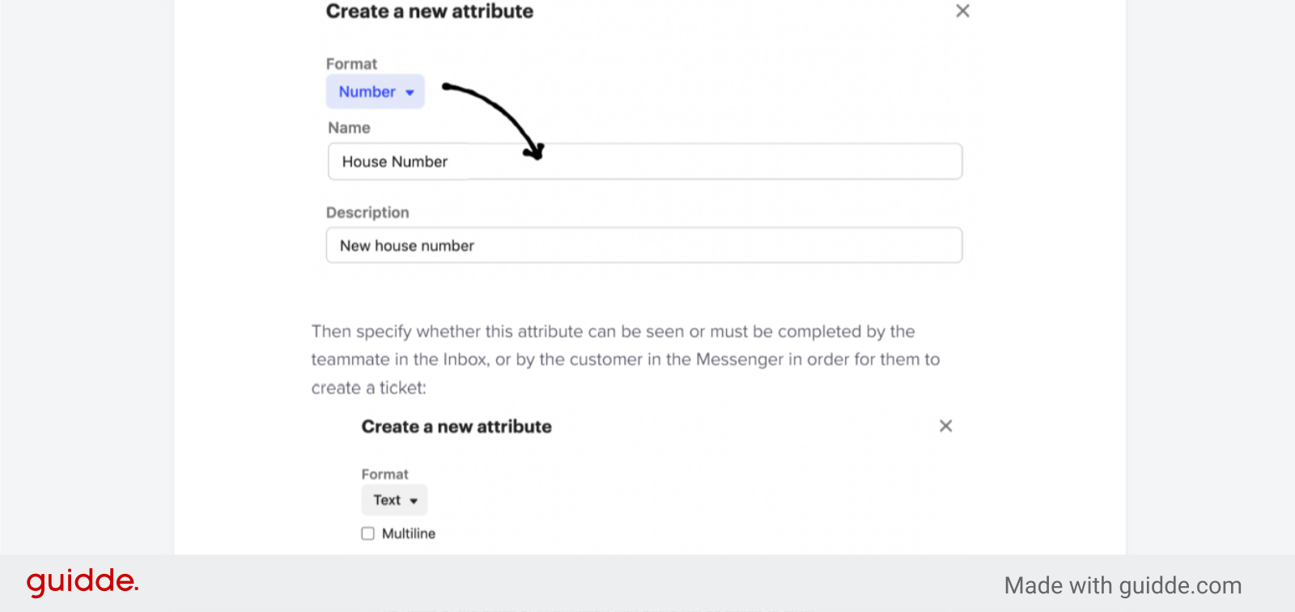Open the Made with guidde.com link

point(1123,585)
